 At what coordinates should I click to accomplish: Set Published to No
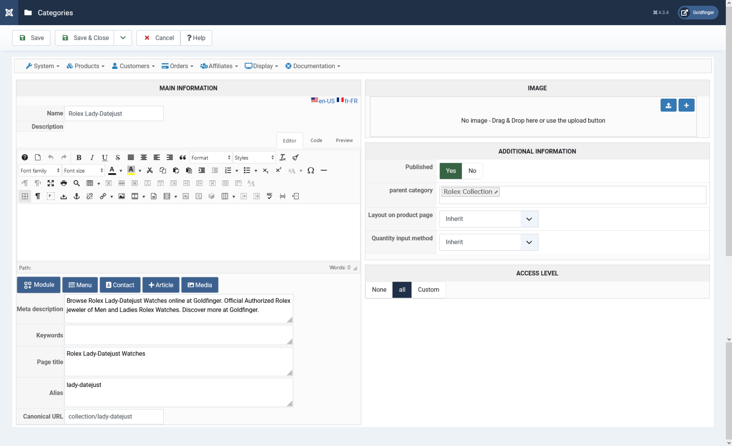[472, 171]
